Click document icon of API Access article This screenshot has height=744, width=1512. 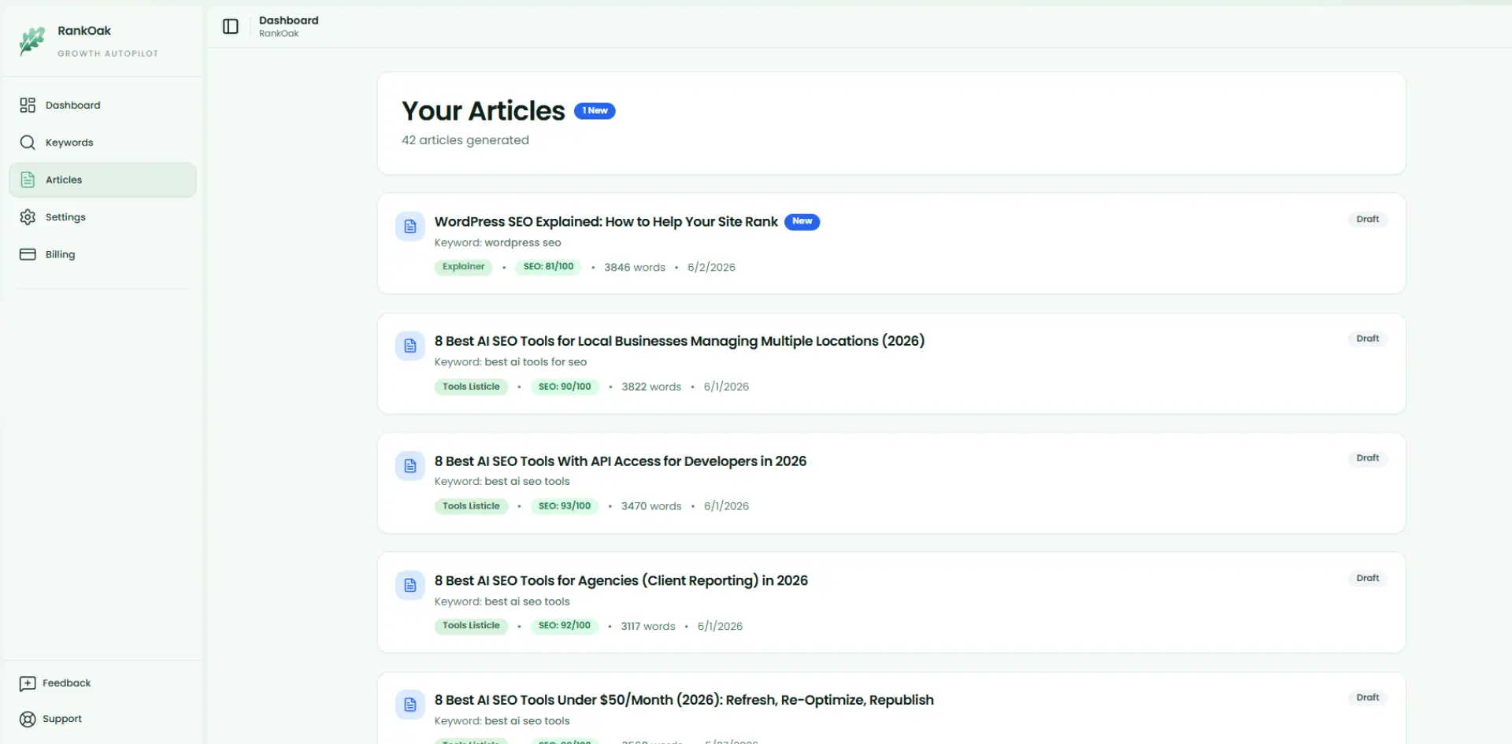coord(410,466)
